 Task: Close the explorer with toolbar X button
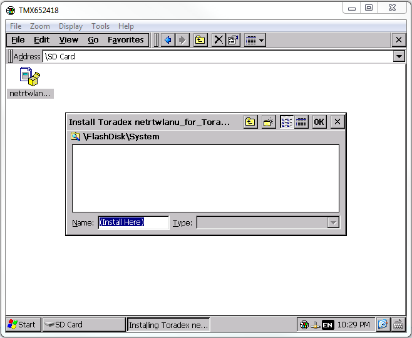coord(399,40)
